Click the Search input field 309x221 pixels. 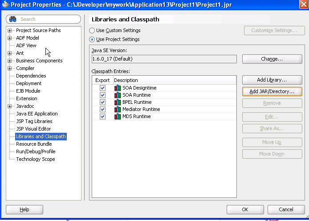[43, 19]
